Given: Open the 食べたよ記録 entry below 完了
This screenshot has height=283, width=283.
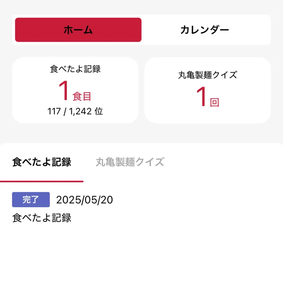Looking at the screenshot, I should [x=42, y=218].
